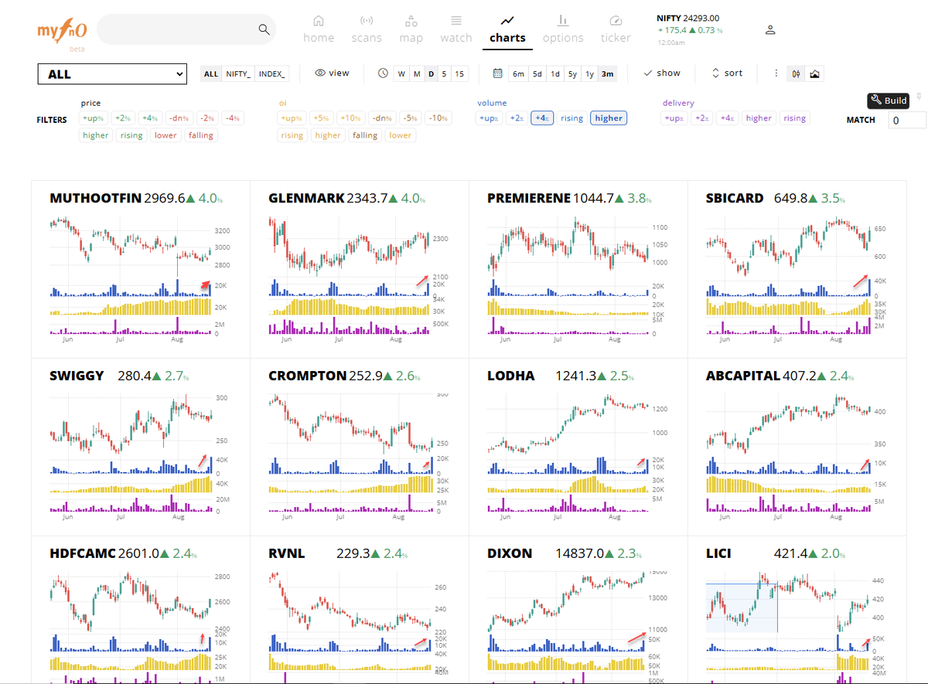
Task: Open the sort control
Action: (x=727, y=73)
